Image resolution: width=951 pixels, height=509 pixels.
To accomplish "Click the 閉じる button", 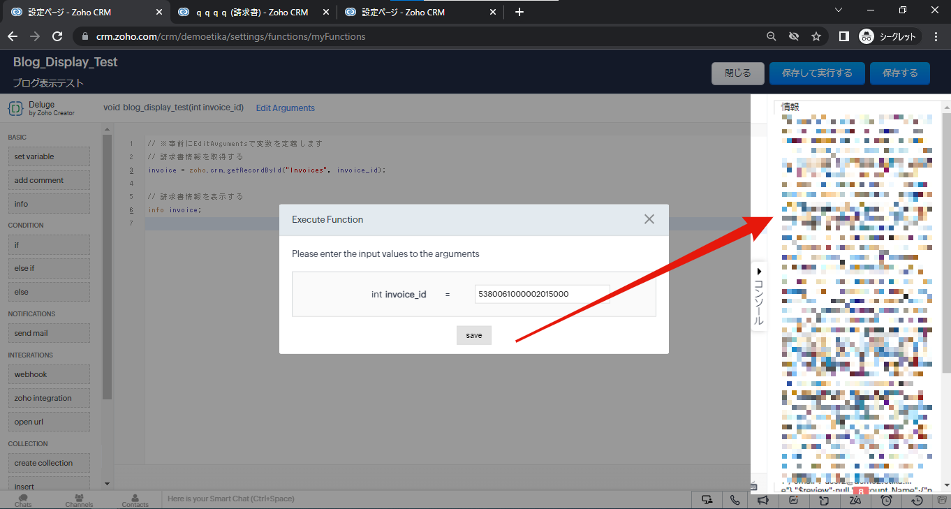I will coord(738,73).
